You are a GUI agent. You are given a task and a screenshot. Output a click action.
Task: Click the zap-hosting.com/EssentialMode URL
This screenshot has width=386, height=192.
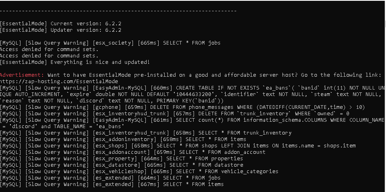point(59,82)
